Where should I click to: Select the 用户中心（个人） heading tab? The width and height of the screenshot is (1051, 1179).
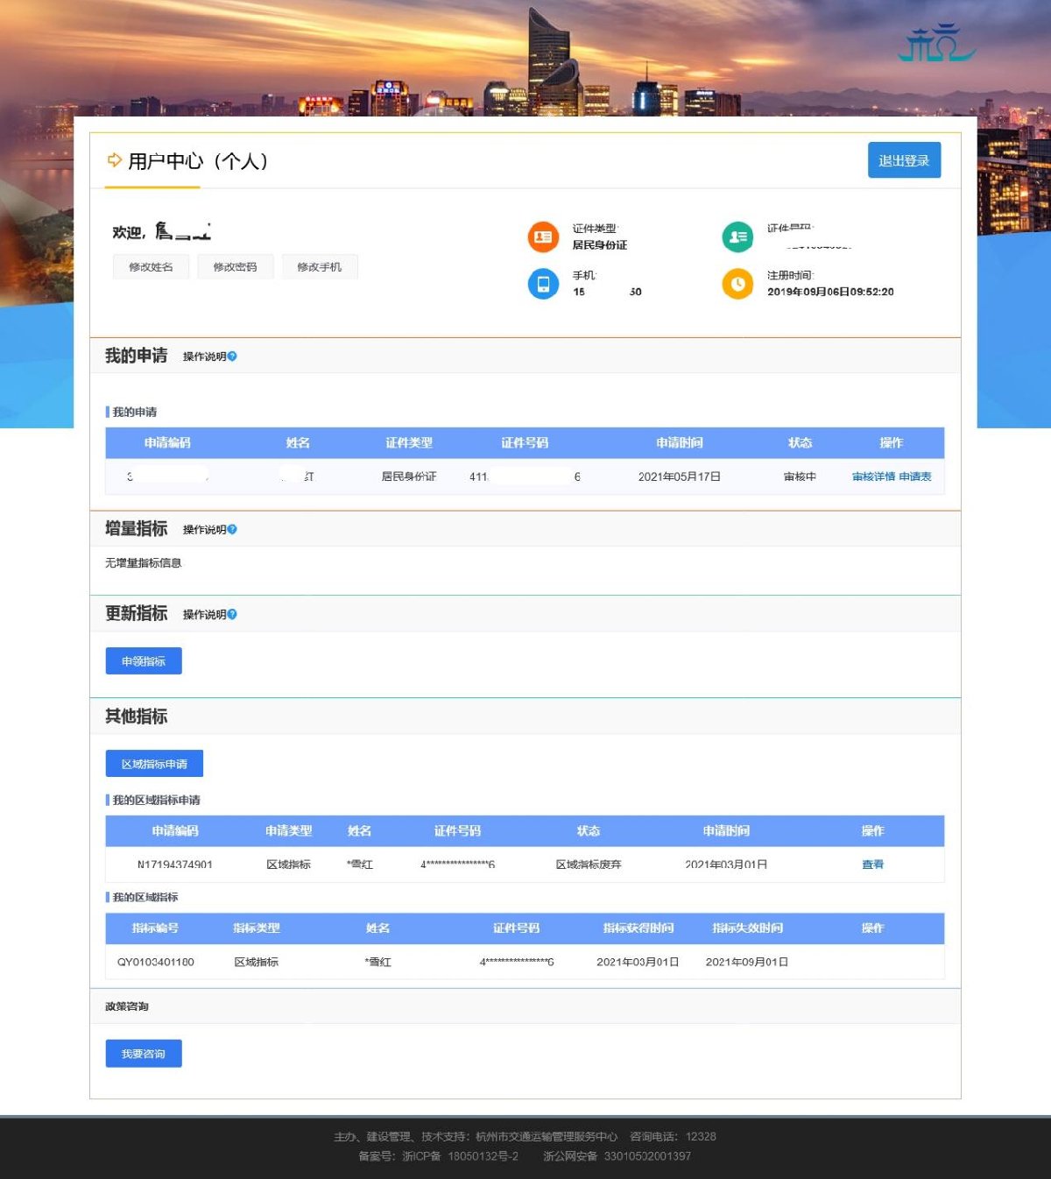point(197,162)
